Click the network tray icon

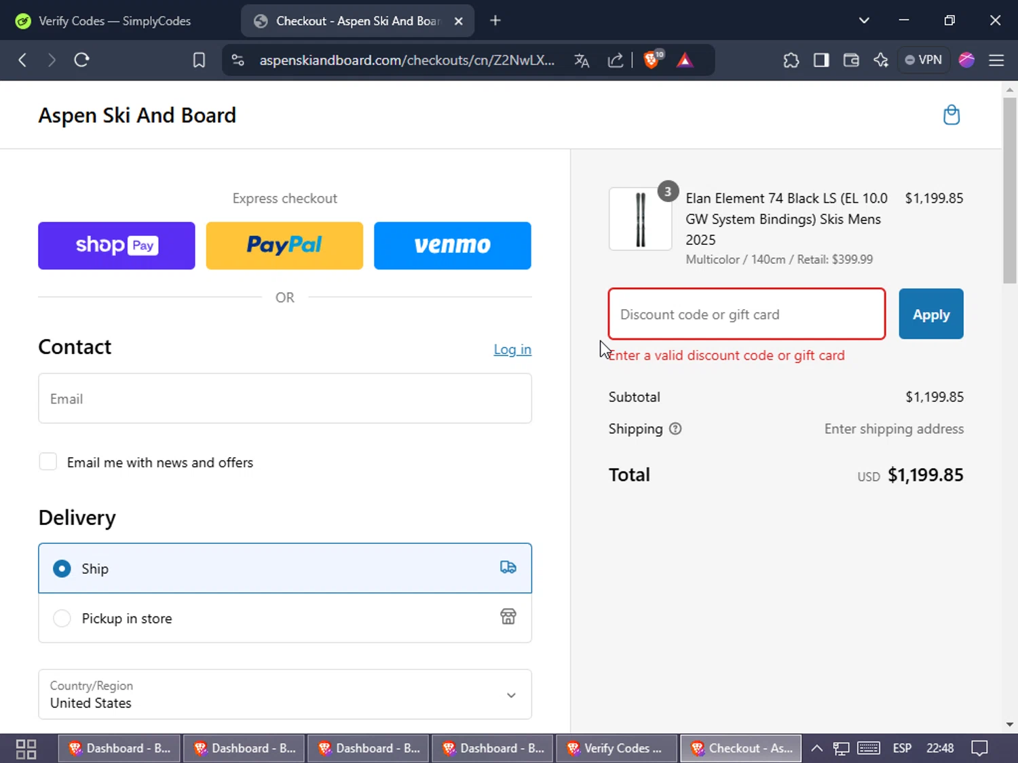point(842,748)
